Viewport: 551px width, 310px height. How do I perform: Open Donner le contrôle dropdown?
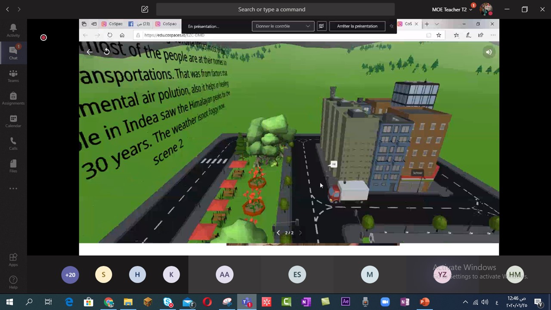(283, 26)
